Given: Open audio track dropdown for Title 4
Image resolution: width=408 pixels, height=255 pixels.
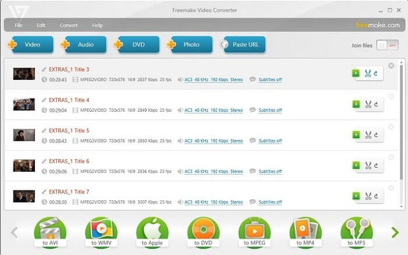Looking at the screenshot, I should [214, 110].
